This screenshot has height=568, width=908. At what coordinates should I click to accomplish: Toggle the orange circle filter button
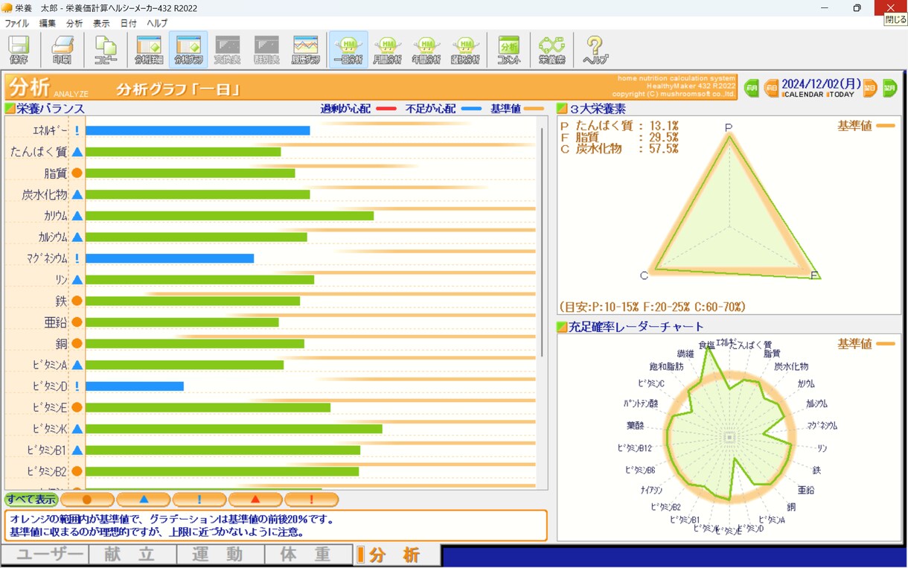coord(87,500)
